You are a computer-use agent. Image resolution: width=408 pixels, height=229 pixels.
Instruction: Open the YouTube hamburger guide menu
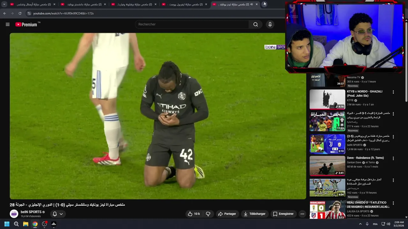point(8,24)
